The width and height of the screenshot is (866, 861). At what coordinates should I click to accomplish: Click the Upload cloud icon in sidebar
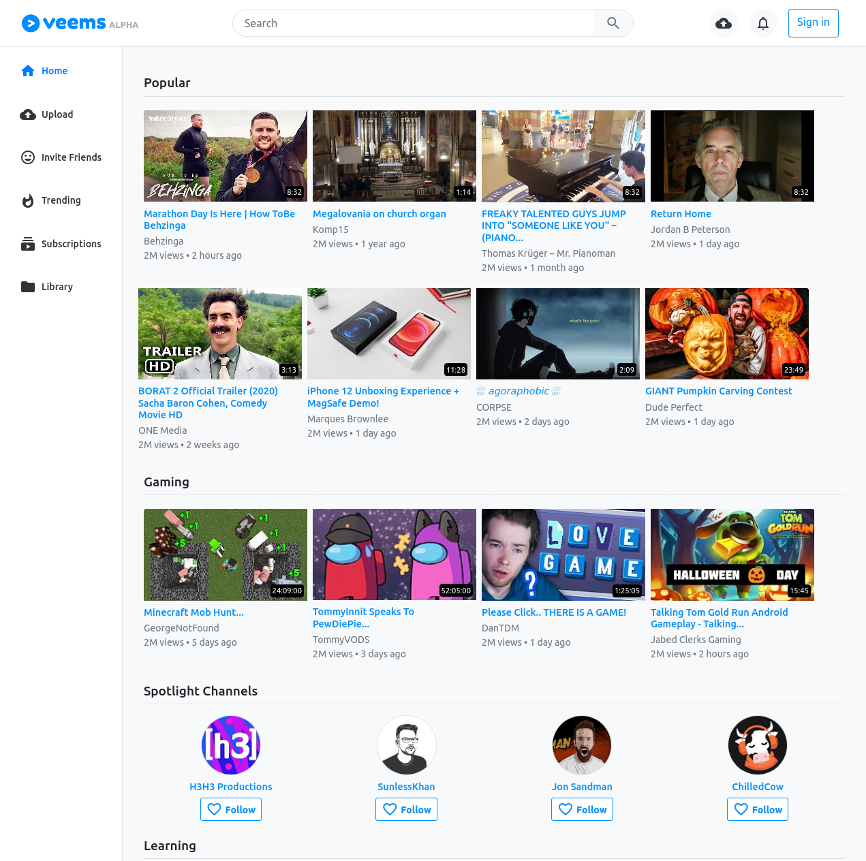click(28, 114)
